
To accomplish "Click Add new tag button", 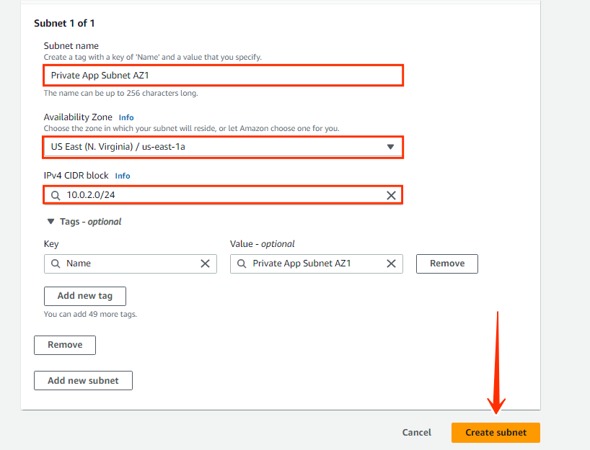I will (x=85, y=296).
